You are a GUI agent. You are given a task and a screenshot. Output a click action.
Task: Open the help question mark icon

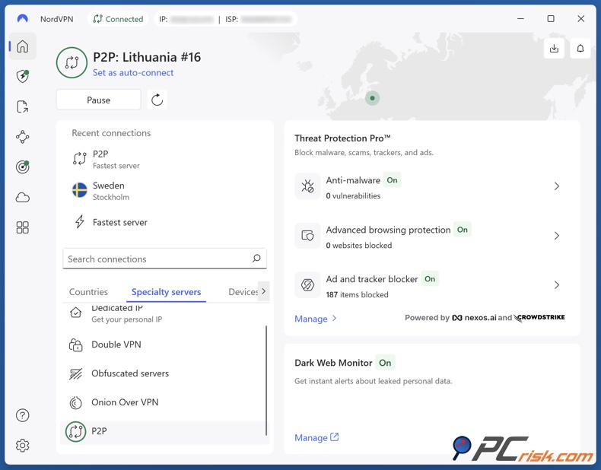23,415
